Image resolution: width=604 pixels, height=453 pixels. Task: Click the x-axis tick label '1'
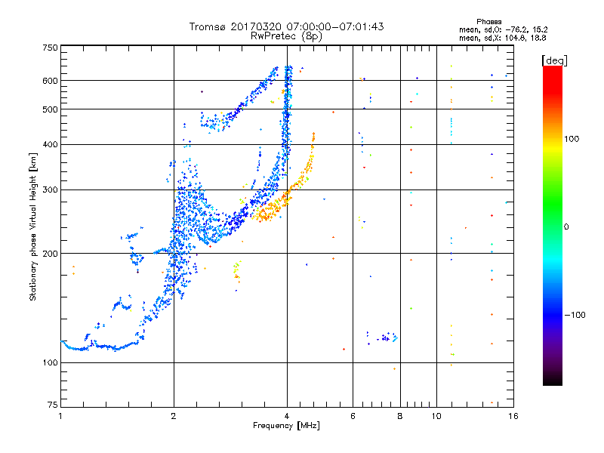[60, 416]
